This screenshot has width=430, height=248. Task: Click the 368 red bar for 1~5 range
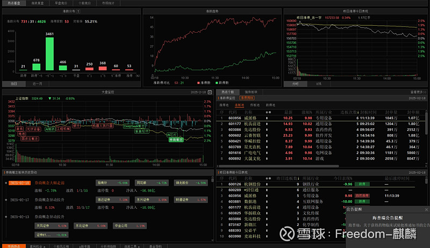pyautogui.click(x=103, y=68)
